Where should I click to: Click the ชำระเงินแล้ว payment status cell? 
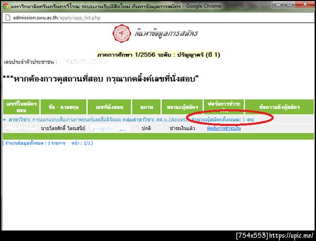click(182, 128)
